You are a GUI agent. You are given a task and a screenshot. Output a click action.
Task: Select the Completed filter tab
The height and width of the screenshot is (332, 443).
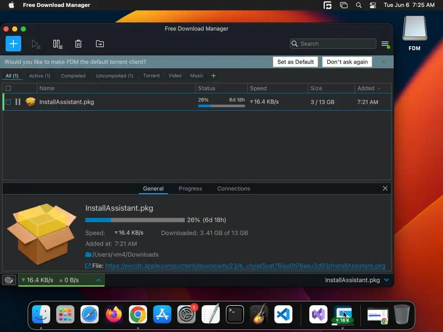tap(73, 76)
